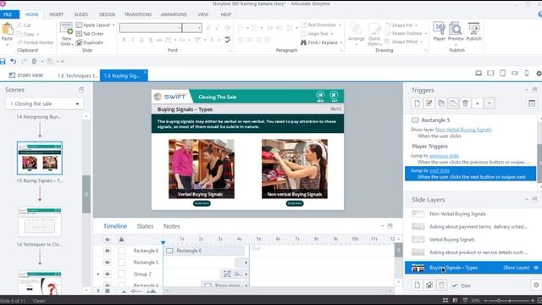Undo the last action
542x305 pixels.
(x=14, y=62)
